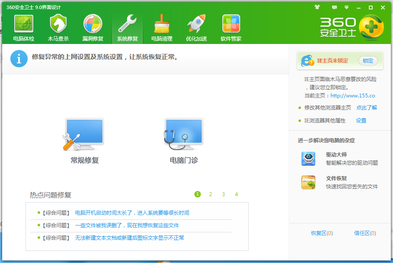This screenshot has width=393, height=263.
Task: Click 电脑清理 tab label
Action: (x=162, y=39)
